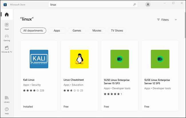Maximize the Microsoft Store window
Viewport: 186px width, 118px height.
[x=173, y=3]
